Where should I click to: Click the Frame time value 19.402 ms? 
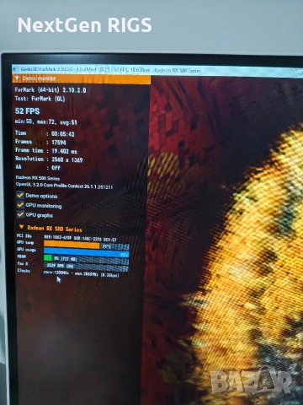pyautogui.click(x=64, y=151)
